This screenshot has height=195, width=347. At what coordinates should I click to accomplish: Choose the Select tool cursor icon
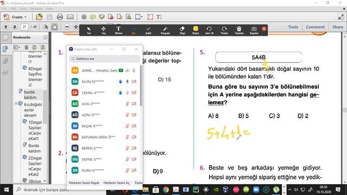point(46,27)
